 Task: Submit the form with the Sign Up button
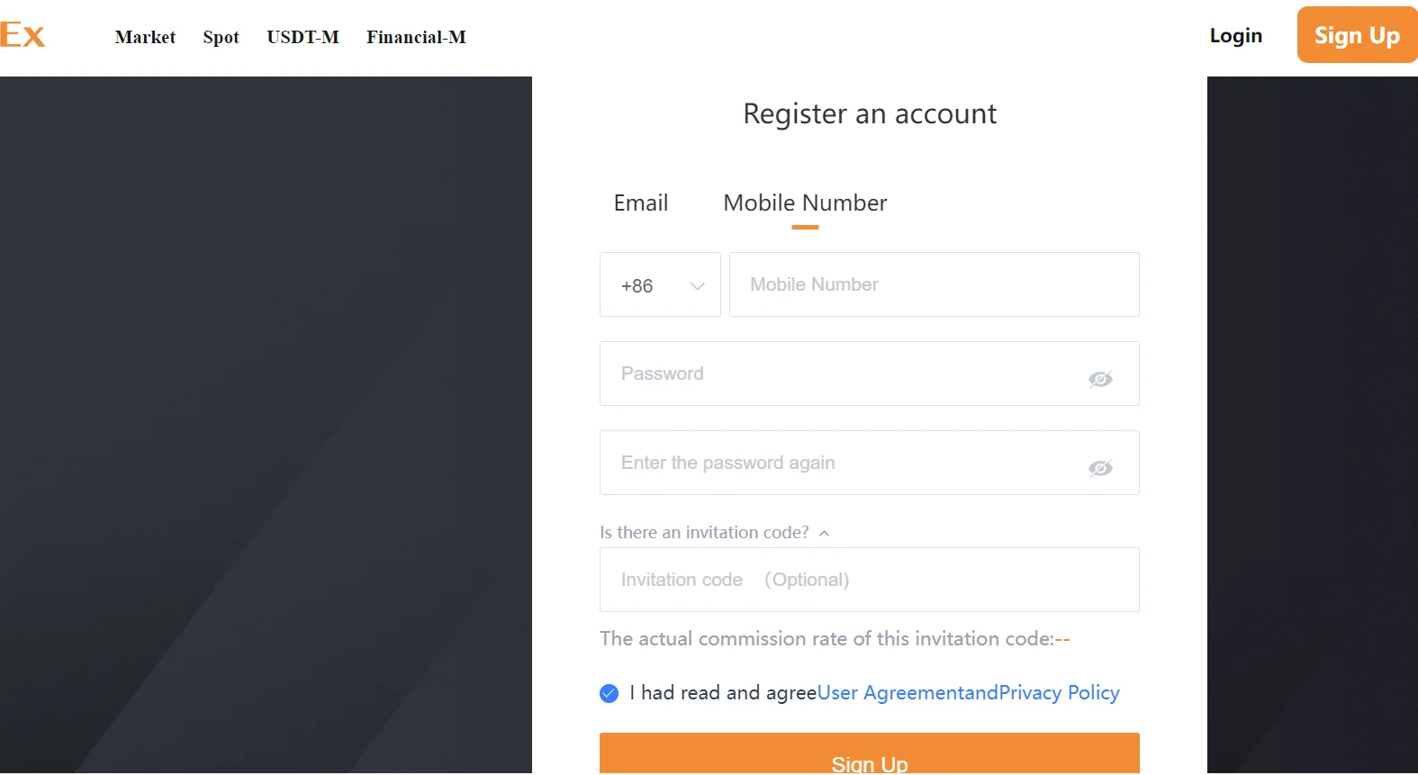(869, 761)
